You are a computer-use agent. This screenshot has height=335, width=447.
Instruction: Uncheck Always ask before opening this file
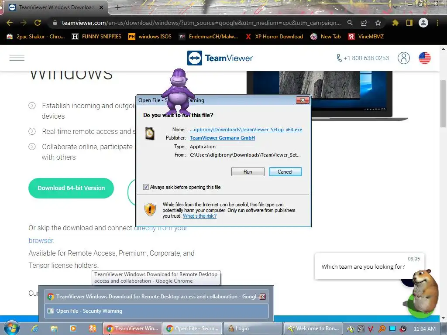click(x=146, y=187)
